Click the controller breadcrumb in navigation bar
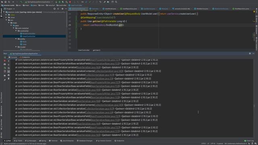This screenshot has width=258, height=145. (x=61, y=5)
